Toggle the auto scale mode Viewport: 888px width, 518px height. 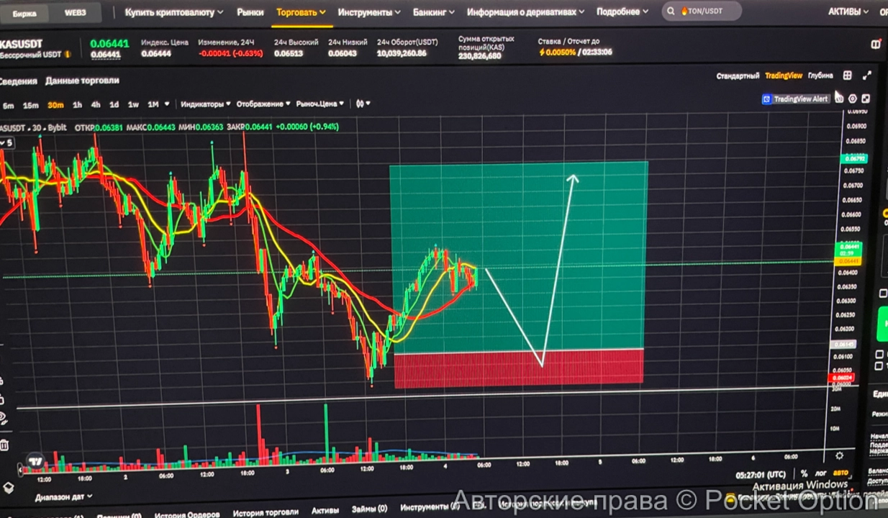pyautogui.click(x=840, y=473)
